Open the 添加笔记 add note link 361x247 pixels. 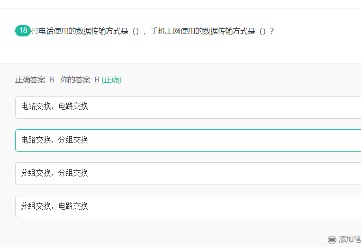[x=350, y=239]
